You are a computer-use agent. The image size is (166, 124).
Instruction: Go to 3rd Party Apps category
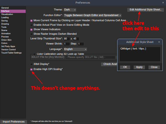coord(13,46)
